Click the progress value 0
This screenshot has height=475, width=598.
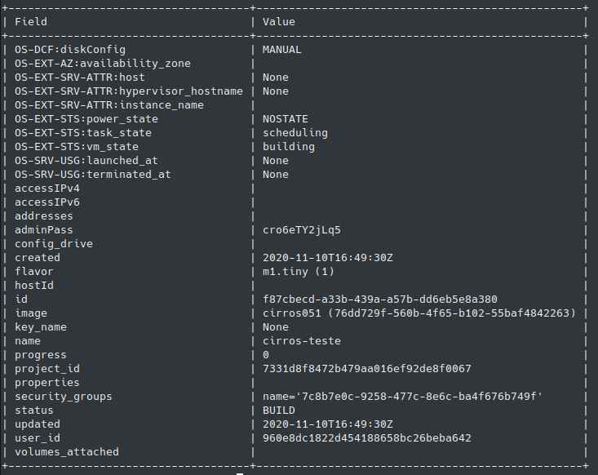[266, 355]
